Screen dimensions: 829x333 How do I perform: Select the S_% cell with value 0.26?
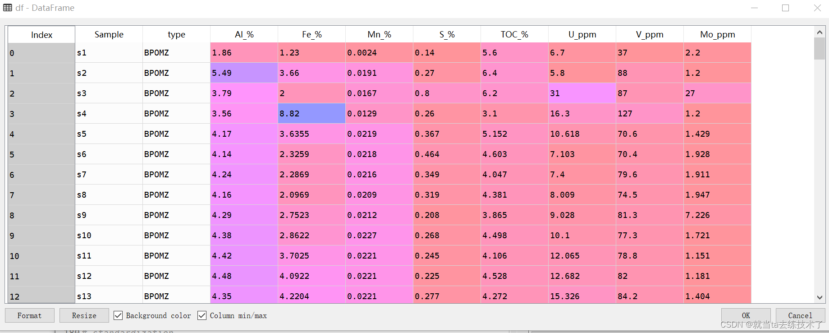447,114
